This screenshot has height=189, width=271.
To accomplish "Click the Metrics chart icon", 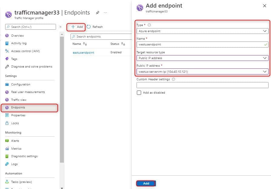I will pos(7,148).
